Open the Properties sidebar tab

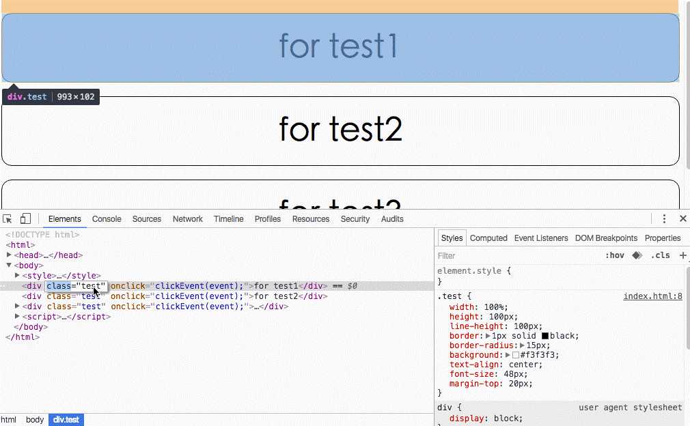click(x=662, y=238)
